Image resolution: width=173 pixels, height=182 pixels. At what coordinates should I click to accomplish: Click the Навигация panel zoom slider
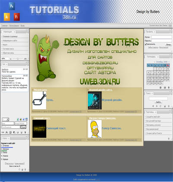(x=18, y=58)
